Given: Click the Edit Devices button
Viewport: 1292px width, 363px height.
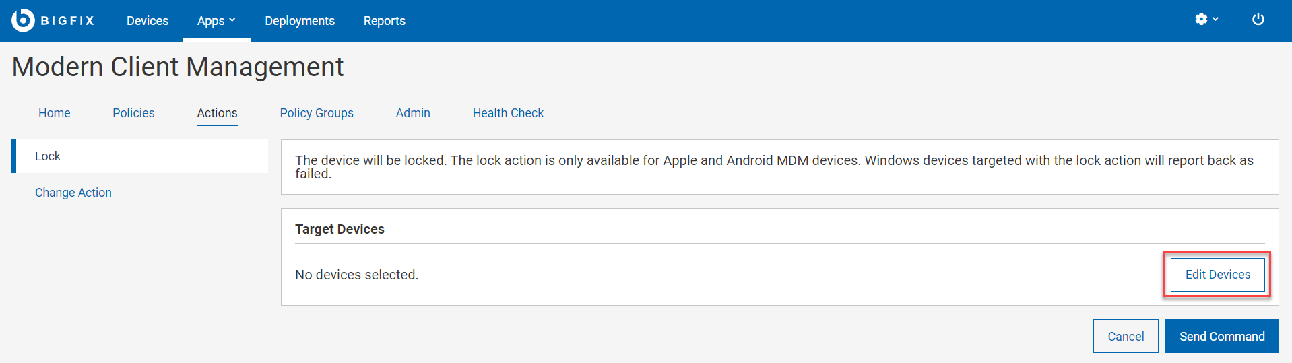Looking at the screenshot, I should (x=1217, y=275).
